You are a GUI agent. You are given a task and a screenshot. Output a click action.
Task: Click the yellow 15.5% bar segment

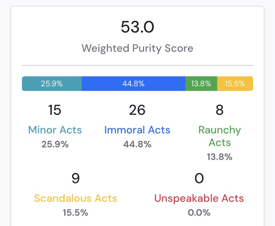[235, 84]
